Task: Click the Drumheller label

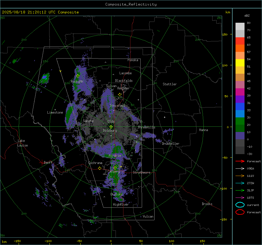Action: coord(171,144)
